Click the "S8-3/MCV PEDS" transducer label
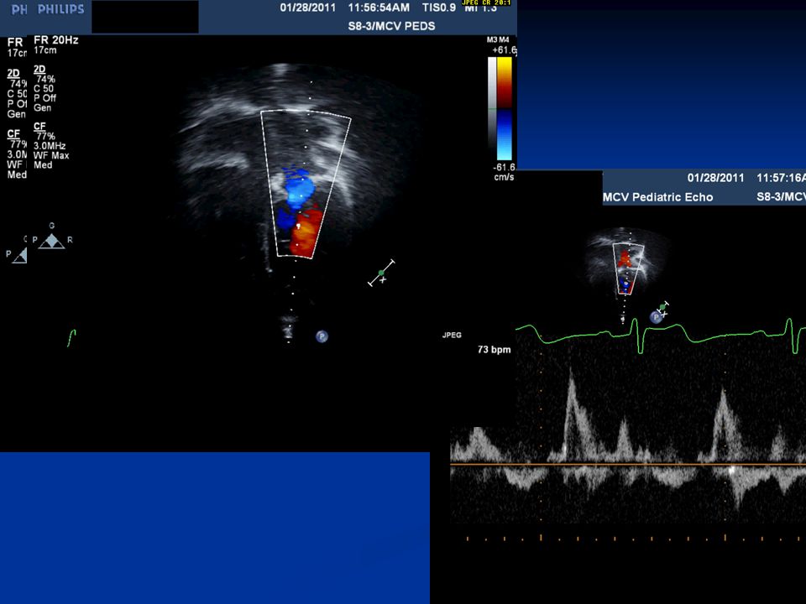 (391, 26)
